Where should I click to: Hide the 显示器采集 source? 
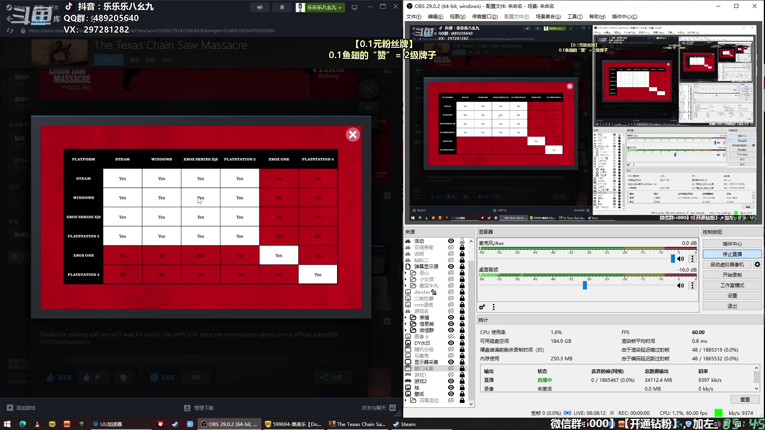pyautogui.click(x=451, y=362)
